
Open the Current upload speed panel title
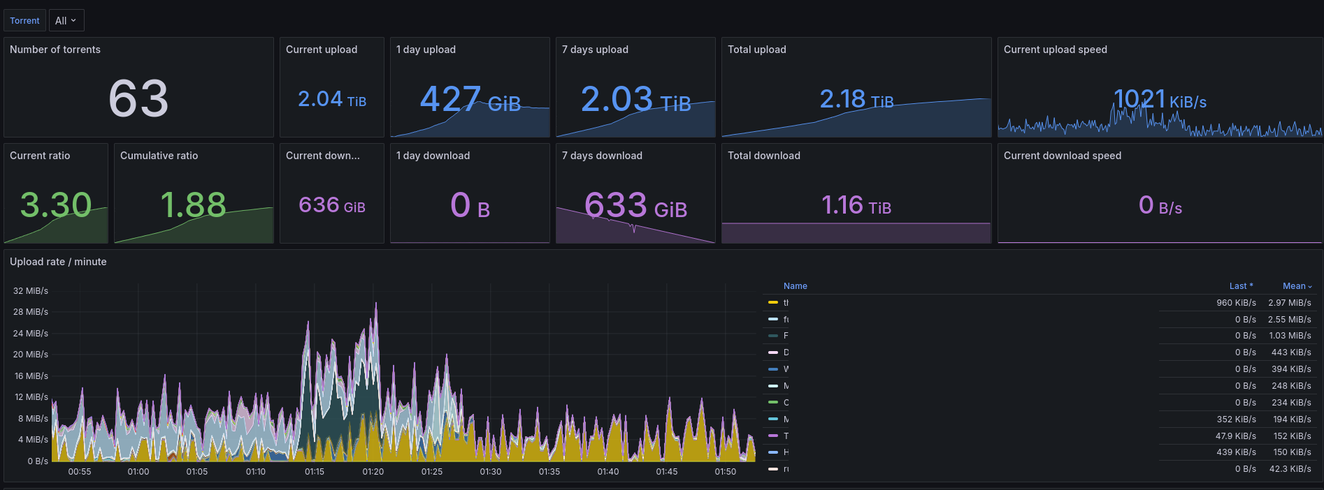(x=1056, y=50)
